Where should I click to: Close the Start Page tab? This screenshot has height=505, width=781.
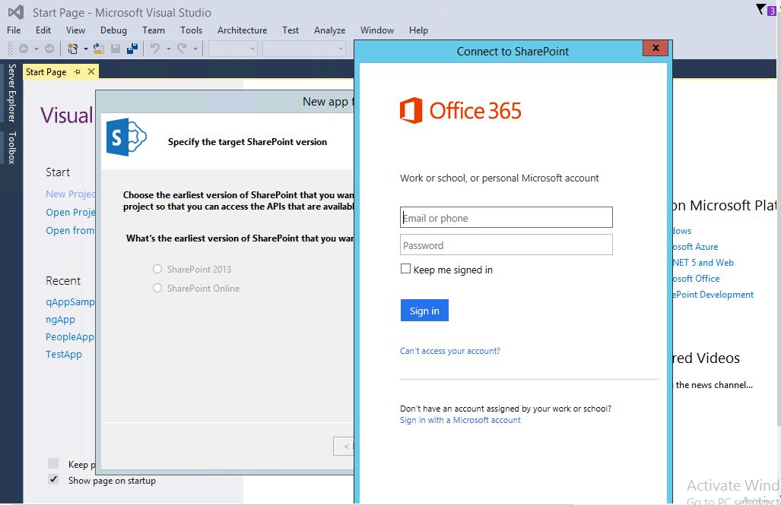(x=91, y=71)
